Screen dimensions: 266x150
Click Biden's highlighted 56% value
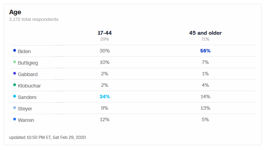point(205,51)
